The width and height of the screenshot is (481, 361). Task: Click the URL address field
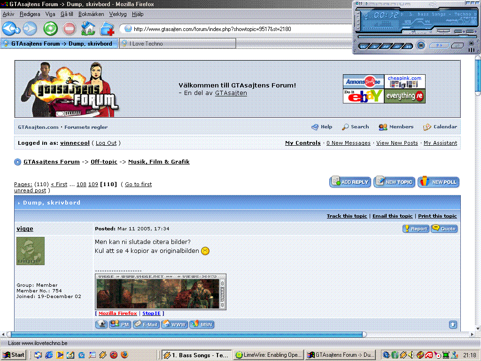point(236,29)
